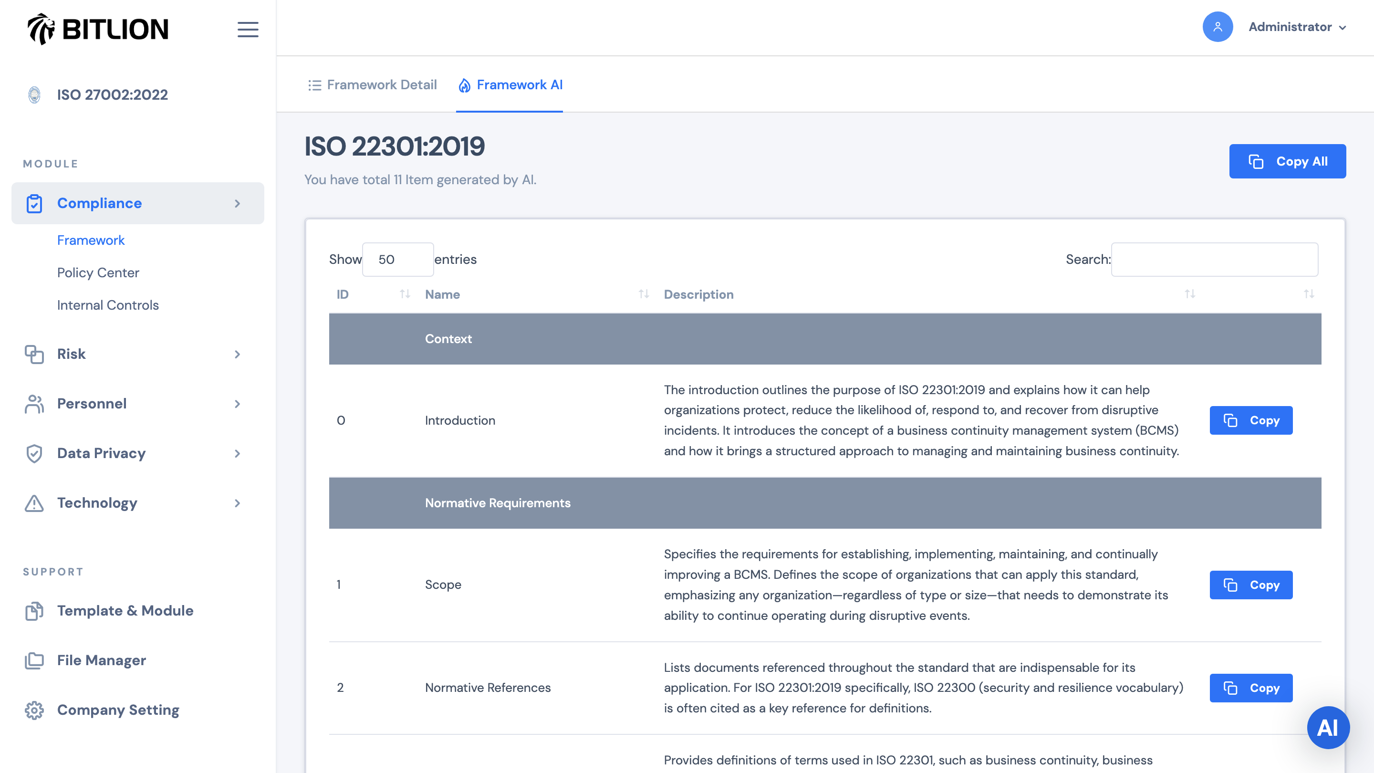The width and height of the screenshot is (1374, 773).
Task: Click the Normative Requirements section header
Action: [x=825, y=503]
